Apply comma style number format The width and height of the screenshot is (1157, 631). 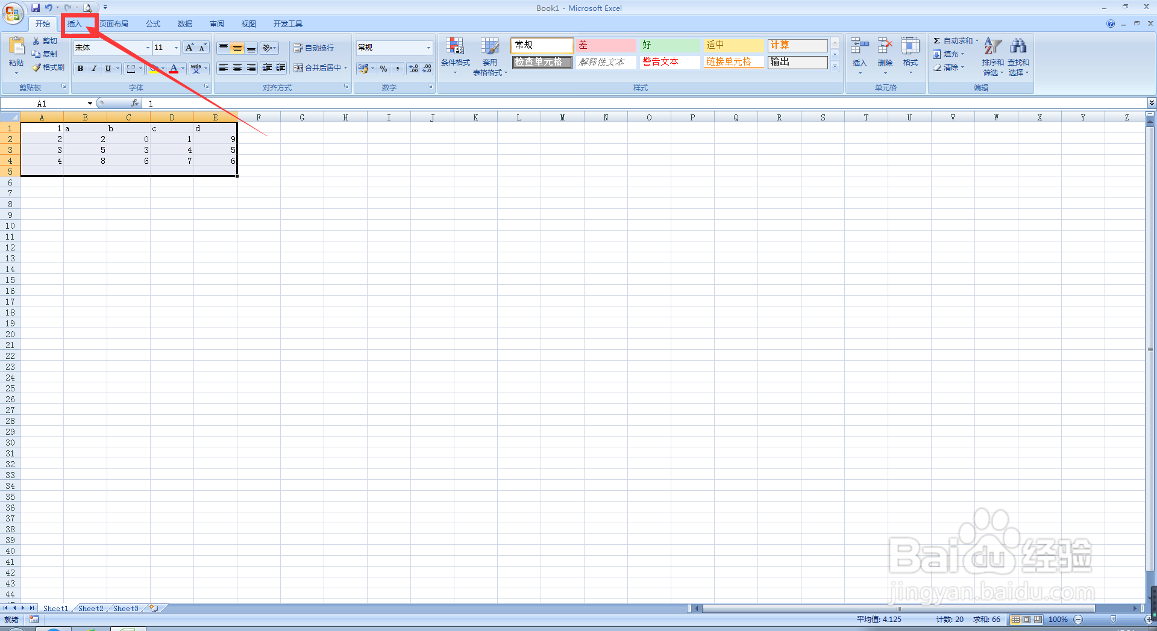pyautogui.click(x=398, y=69)
